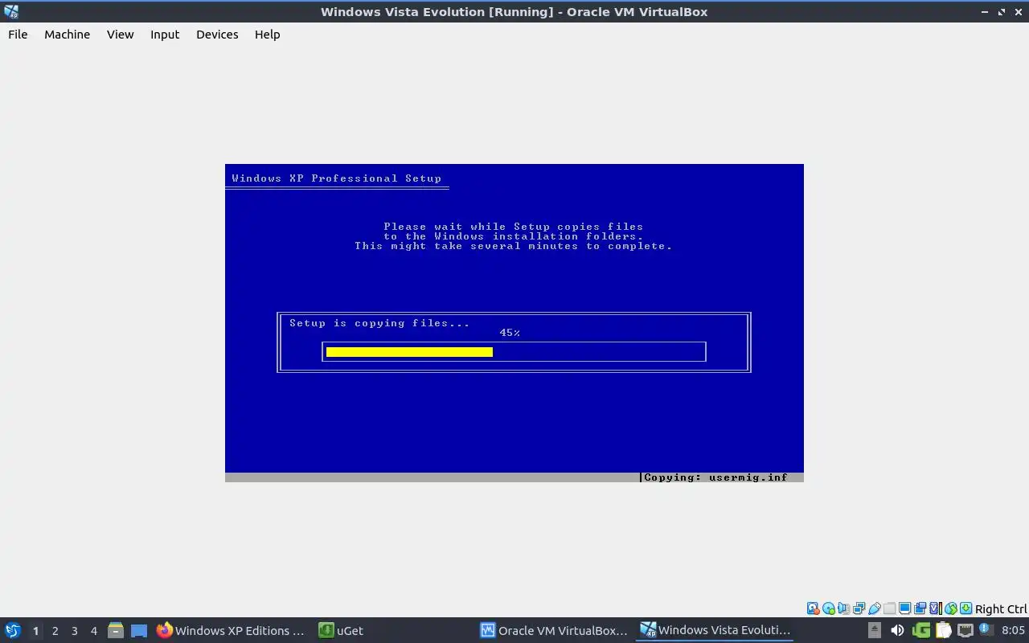The image size is (1029, 643).
Task: Click the recording indicator icon
Action: pos(920,608)
